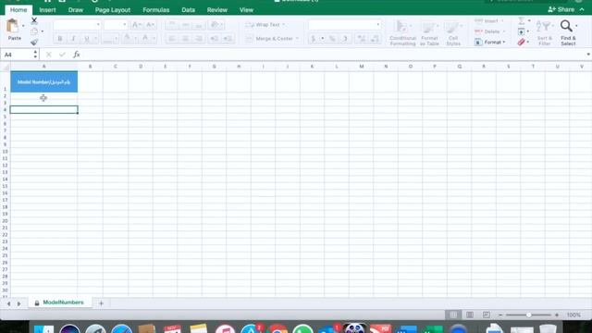Viewport: 592px width, 333px height.
Task: Open the Data tab
Action: tap(188, 10)
